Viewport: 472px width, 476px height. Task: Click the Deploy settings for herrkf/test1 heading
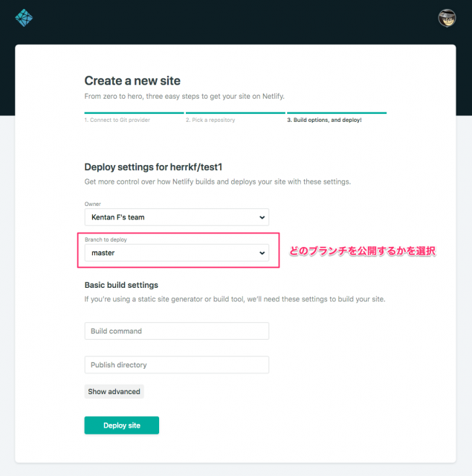[153, 167]
